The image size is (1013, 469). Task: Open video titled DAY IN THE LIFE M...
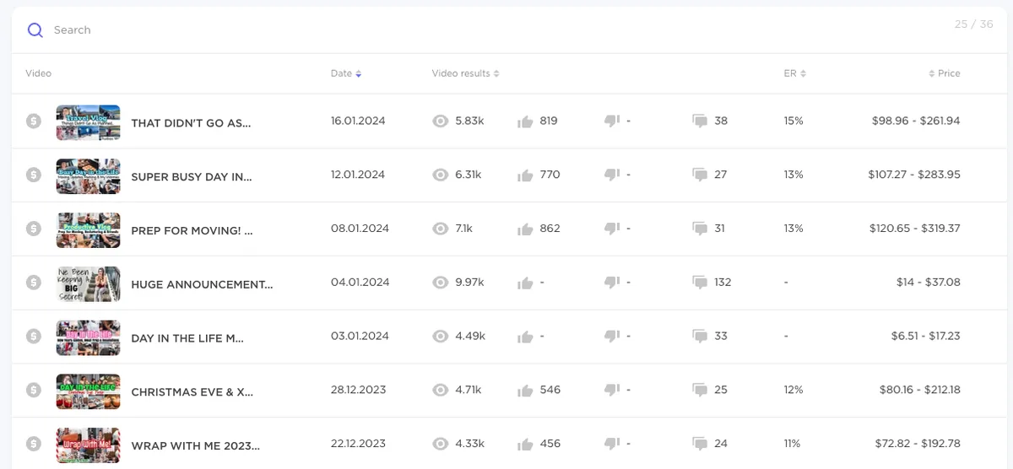click(x=187, y=338)
